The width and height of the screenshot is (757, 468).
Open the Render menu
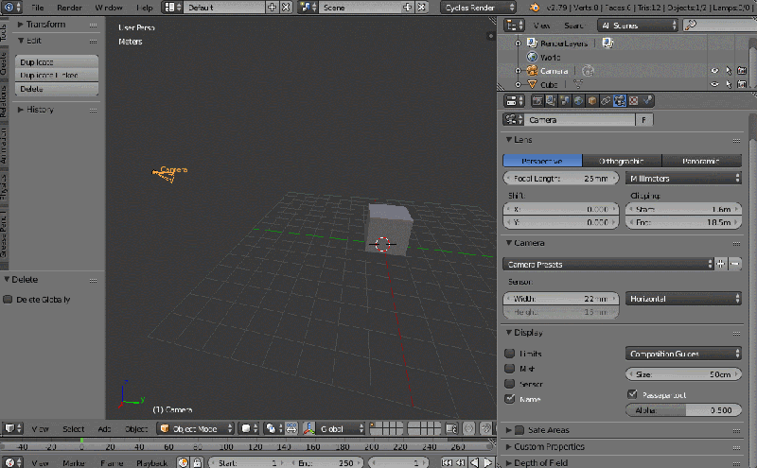point(69,8)
